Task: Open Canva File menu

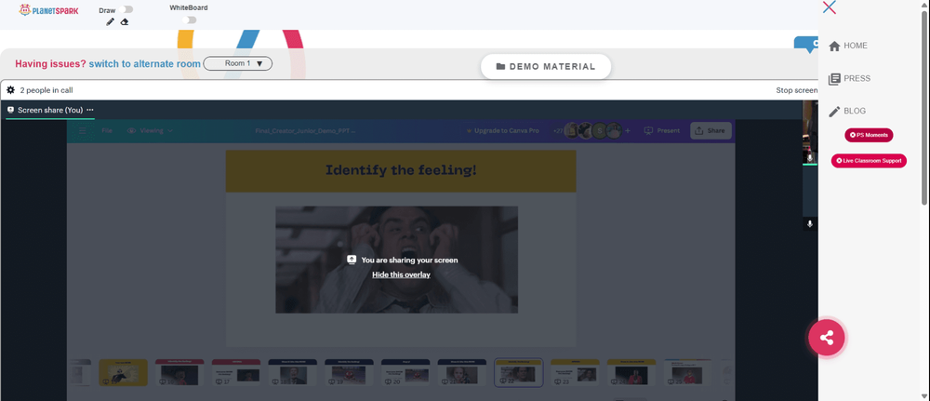Action: point(107,130)
